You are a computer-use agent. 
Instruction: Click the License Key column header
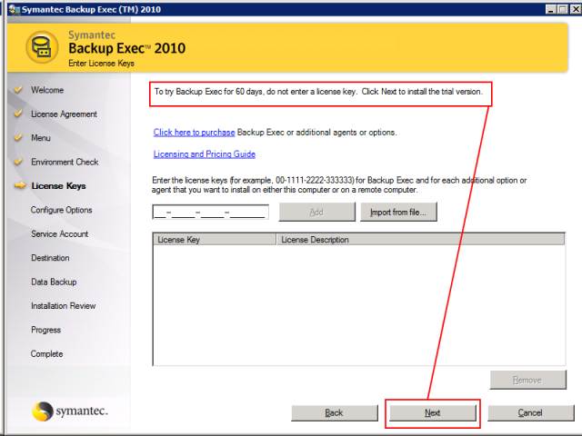(x=215, y=240)
